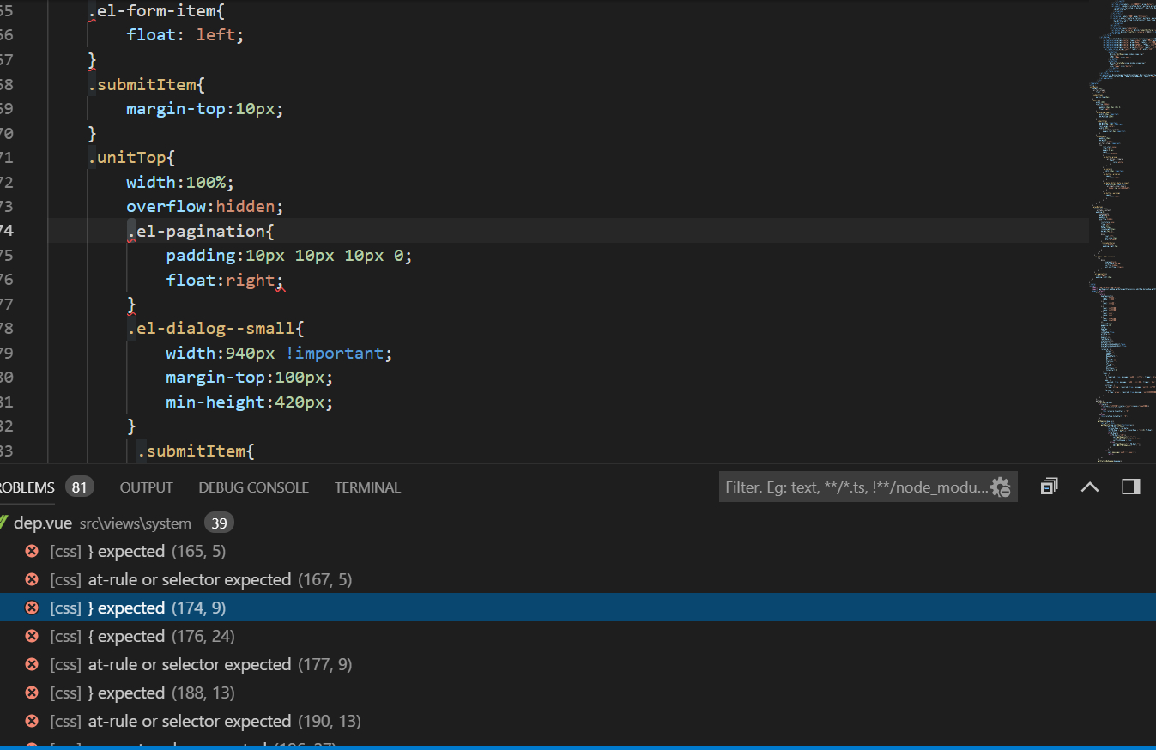Toggle excluded files filter gear icon
The image size is (1156, 750).
(1001, 487)
